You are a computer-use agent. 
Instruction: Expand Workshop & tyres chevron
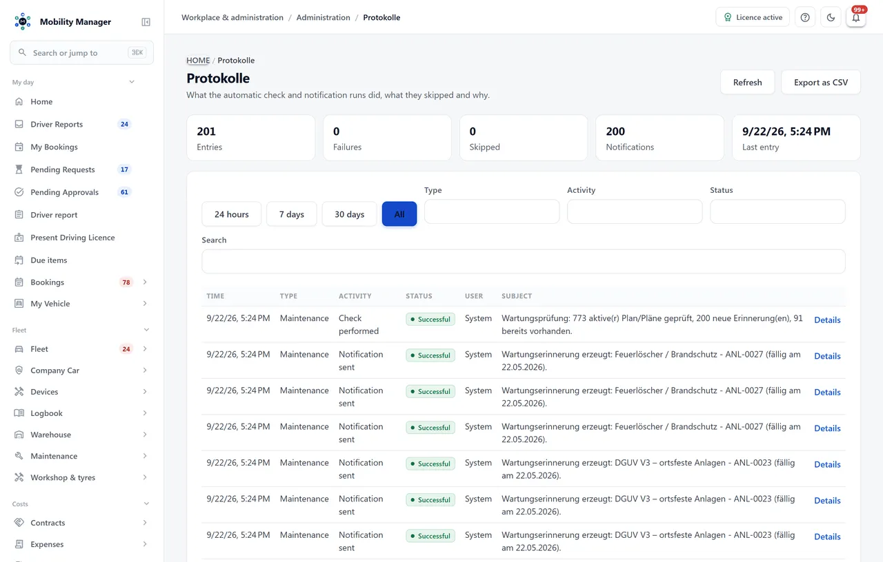pyautogui.click(x=145, y=477)
